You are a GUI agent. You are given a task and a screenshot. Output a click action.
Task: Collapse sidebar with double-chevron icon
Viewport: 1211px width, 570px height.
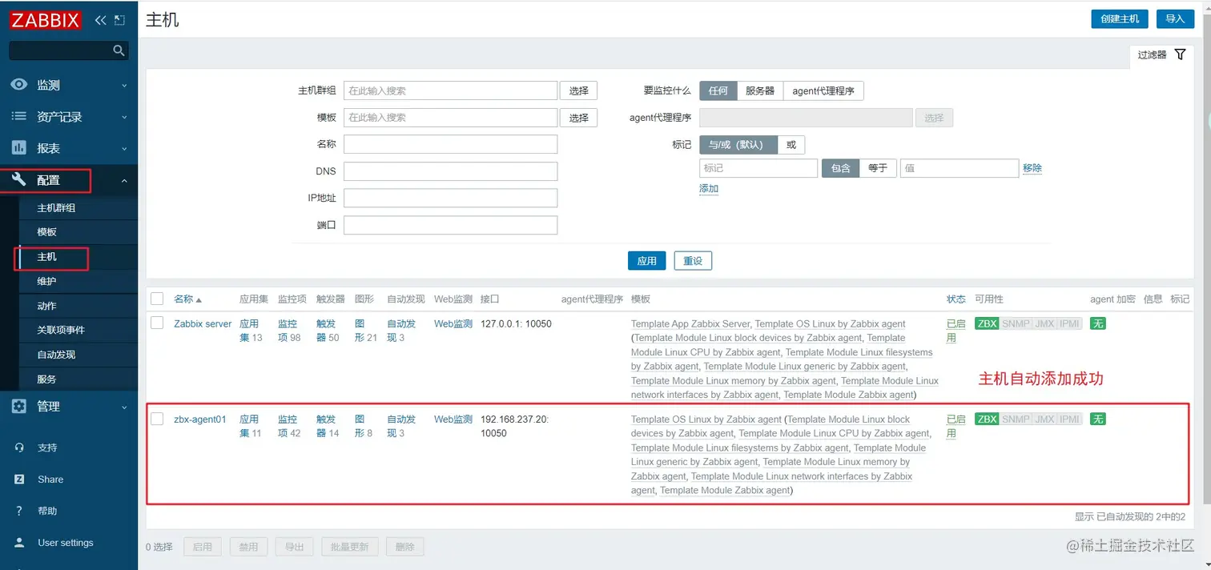click(100, 20)
